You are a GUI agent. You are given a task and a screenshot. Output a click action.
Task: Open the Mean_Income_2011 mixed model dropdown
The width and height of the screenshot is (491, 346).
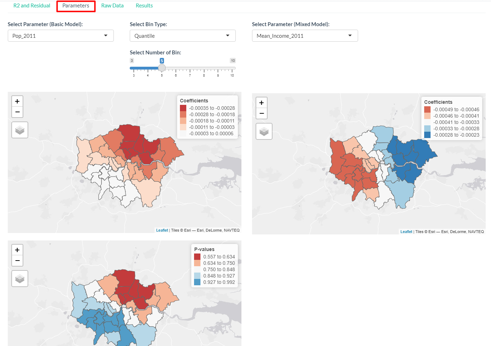click(x=305, y=36)
